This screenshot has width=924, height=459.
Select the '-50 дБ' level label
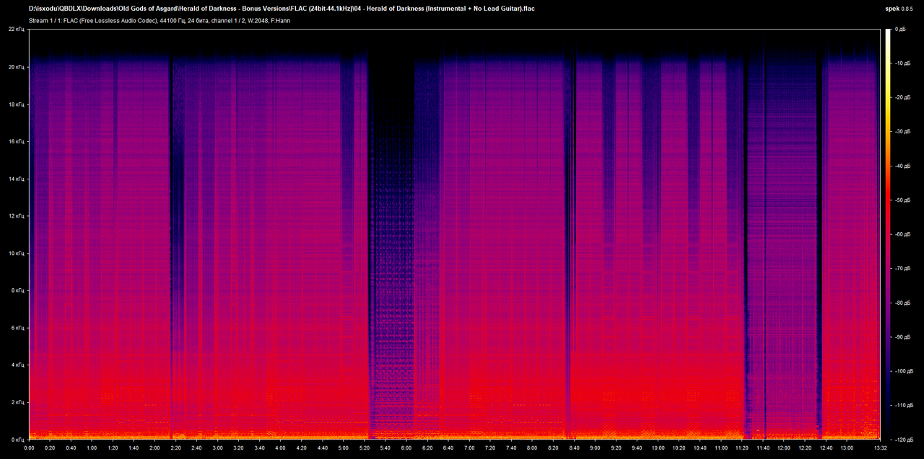(902, 200)
